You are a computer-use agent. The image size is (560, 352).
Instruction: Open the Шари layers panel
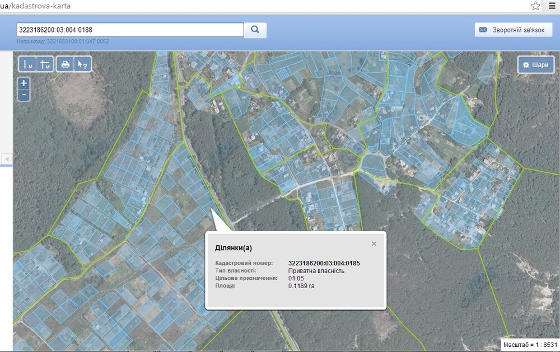tap(535, 65)
